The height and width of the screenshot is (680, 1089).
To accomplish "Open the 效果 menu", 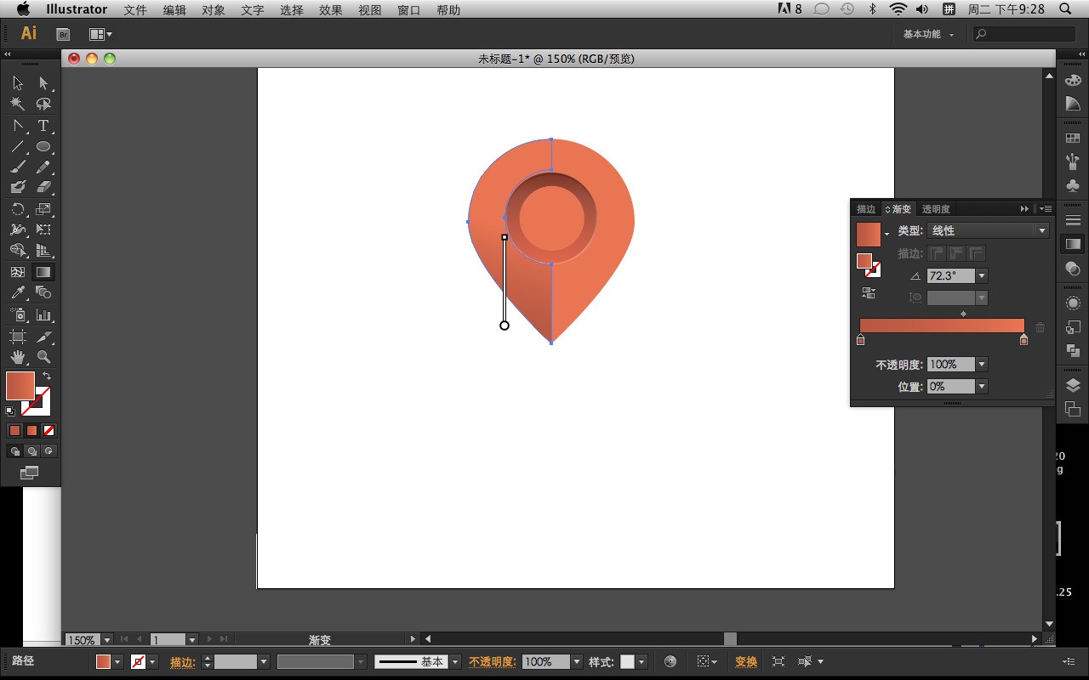I will pos(331,10).
